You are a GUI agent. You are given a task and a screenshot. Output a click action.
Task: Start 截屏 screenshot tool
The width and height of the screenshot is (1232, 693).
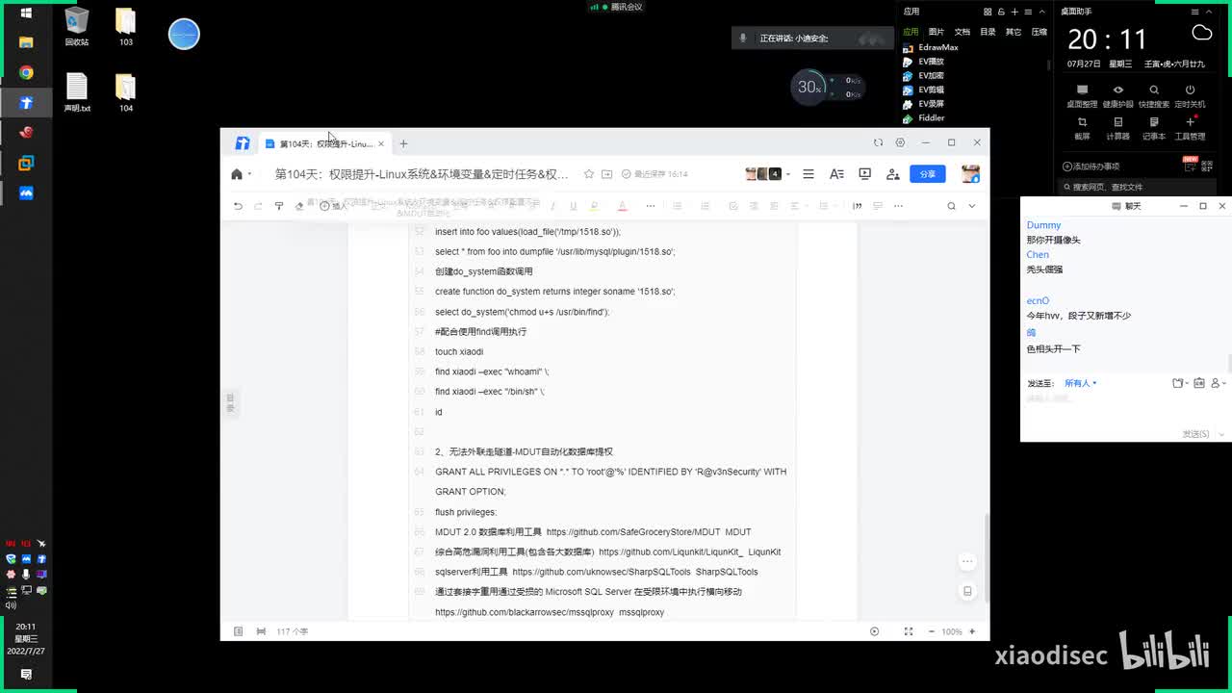tap(1082, 128)
